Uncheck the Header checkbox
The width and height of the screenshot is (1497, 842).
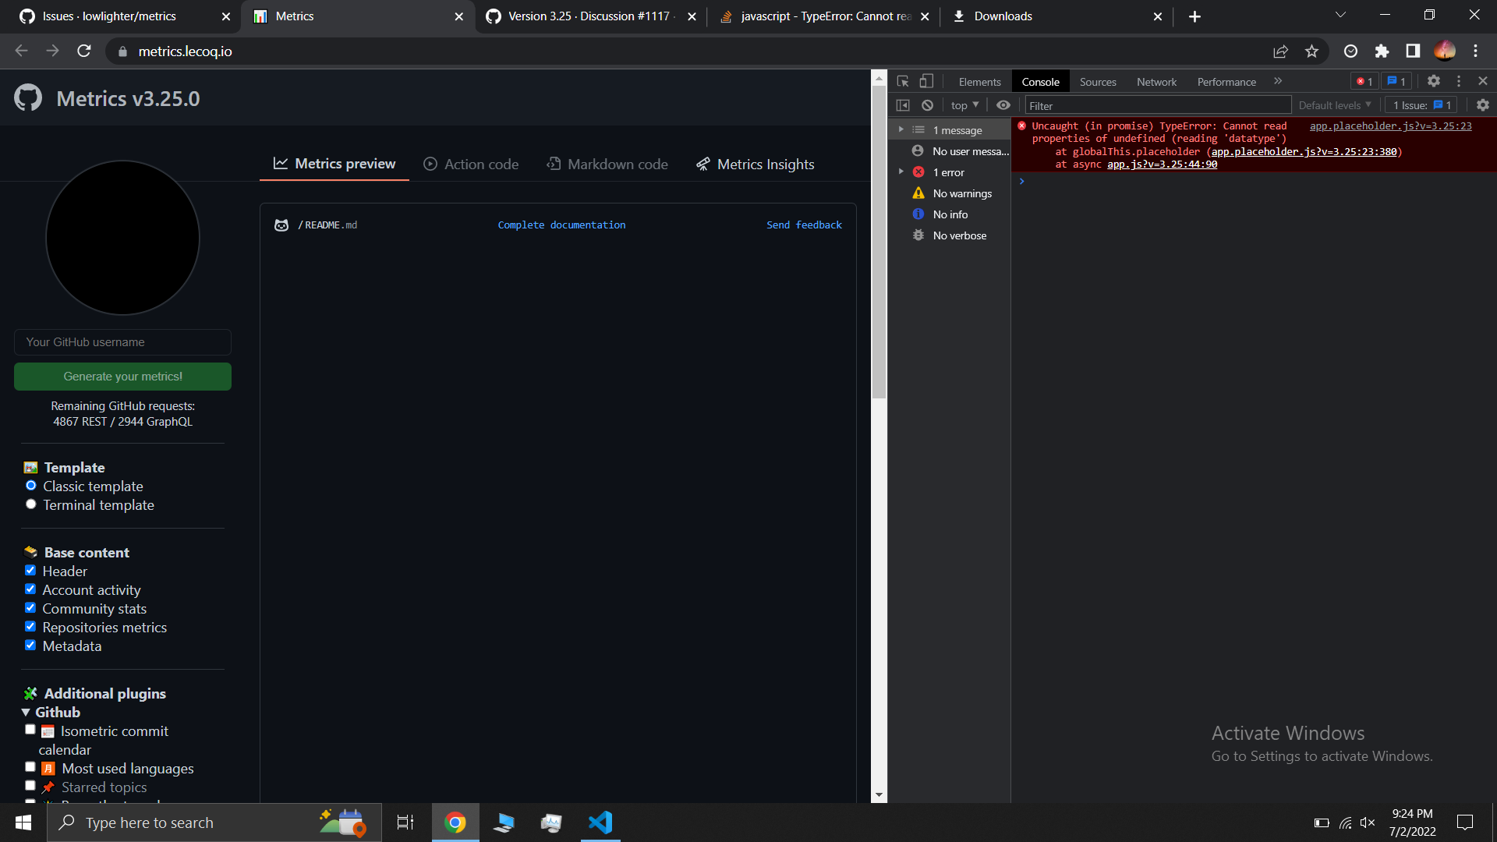pyautogui.click(x=30, y=571)
